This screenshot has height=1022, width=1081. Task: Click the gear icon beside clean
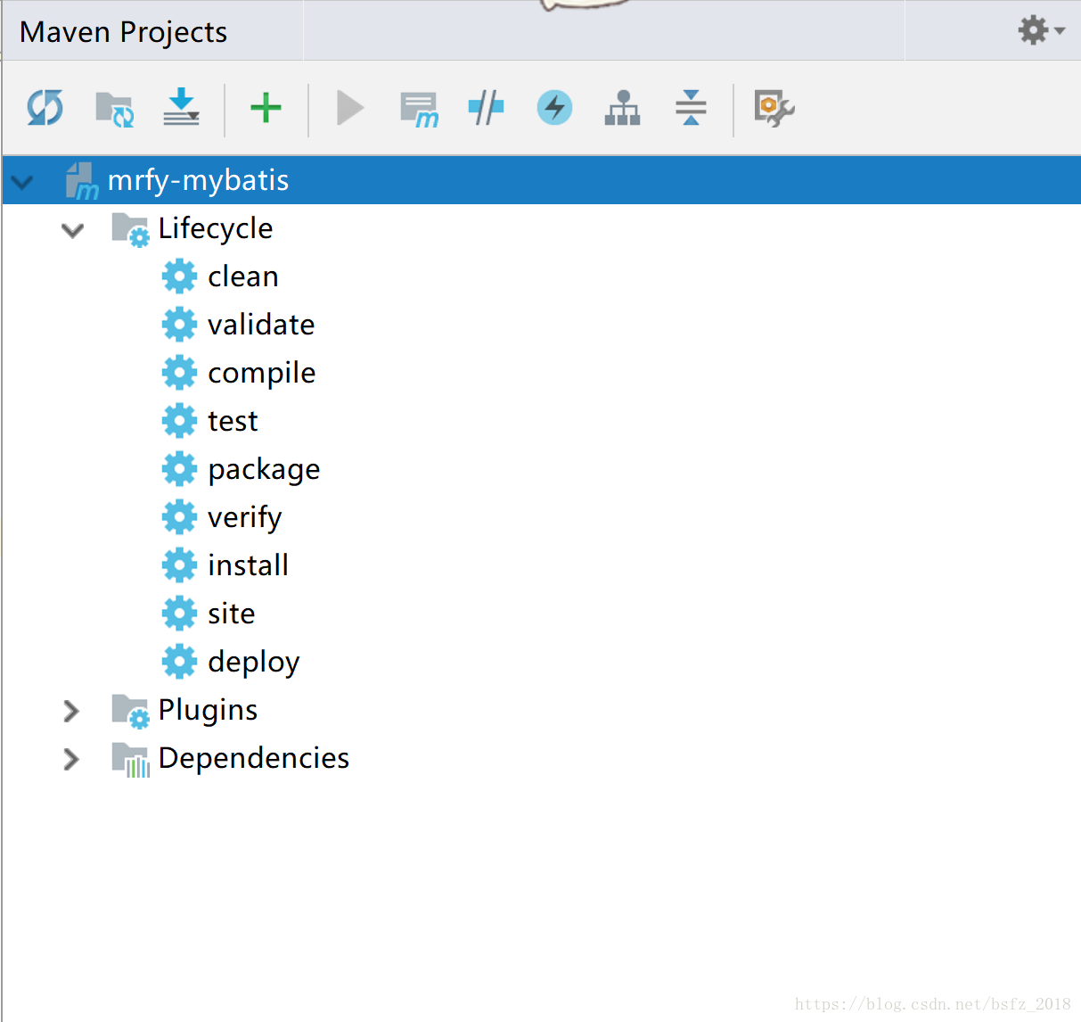(x=179, y=276)
